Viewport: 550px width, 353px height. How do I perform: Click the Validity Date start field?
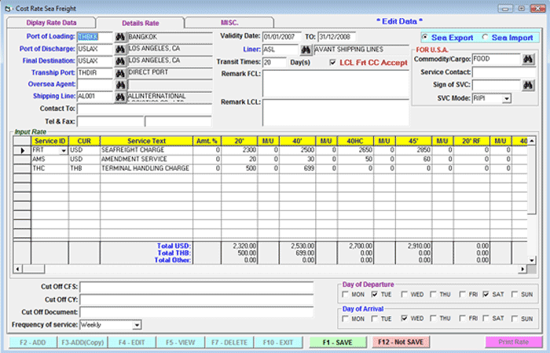(x=281, y=37)
